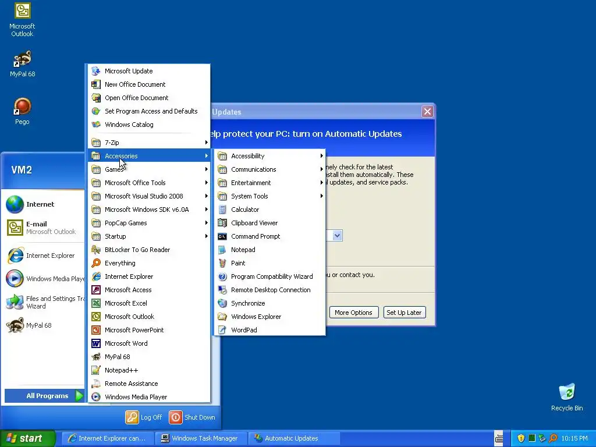Open Microsoft Update entry

coord(149,70)
